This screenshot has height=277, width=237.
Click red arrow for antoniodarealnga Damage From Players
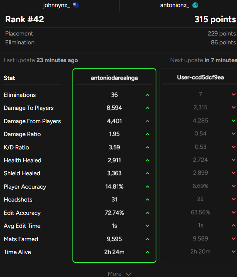pos(148,121)
